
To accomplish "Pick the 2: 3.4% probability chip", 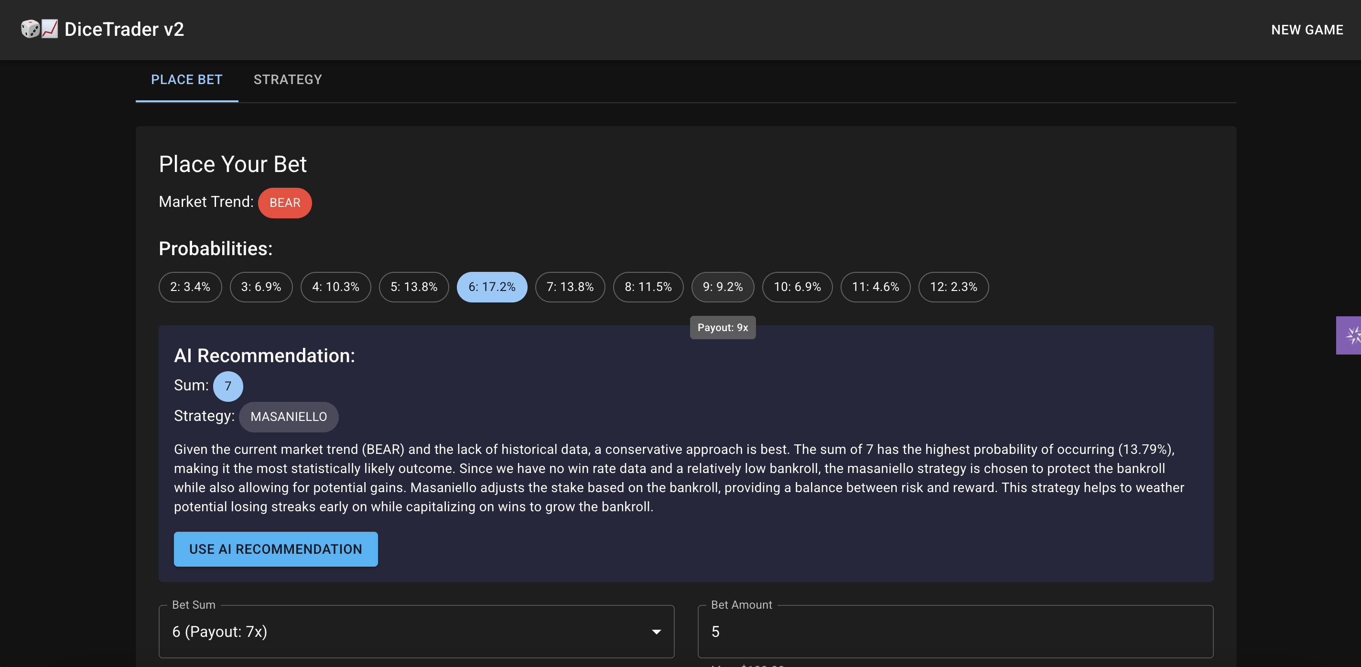I will 190,287.
